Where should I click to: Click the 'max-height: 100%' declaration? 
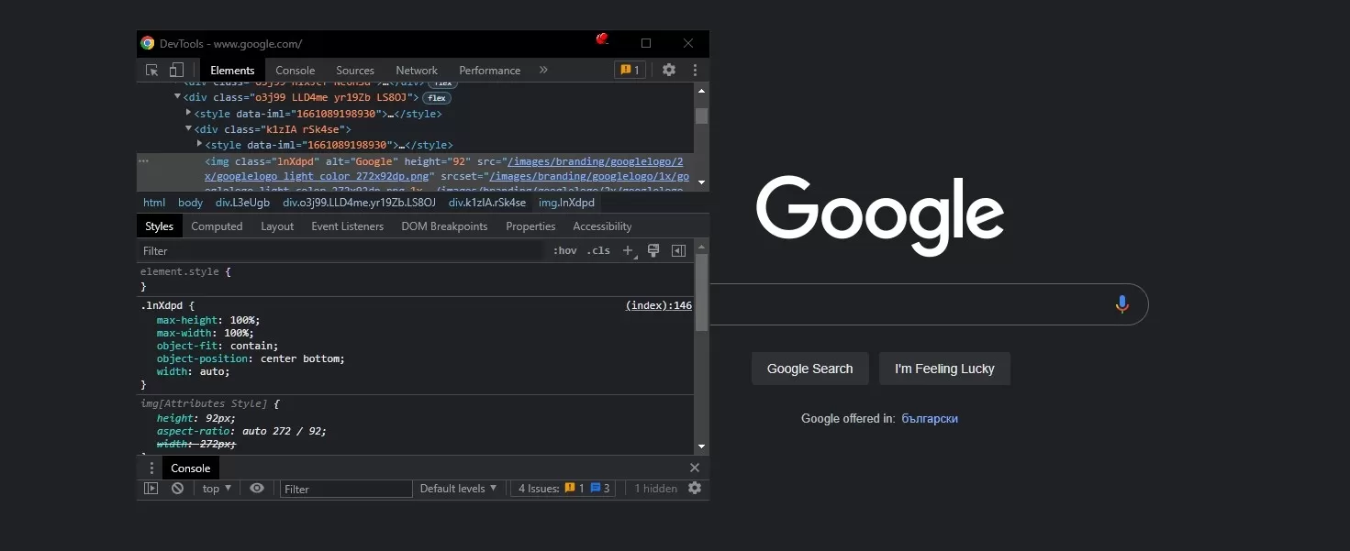(208, 320)
